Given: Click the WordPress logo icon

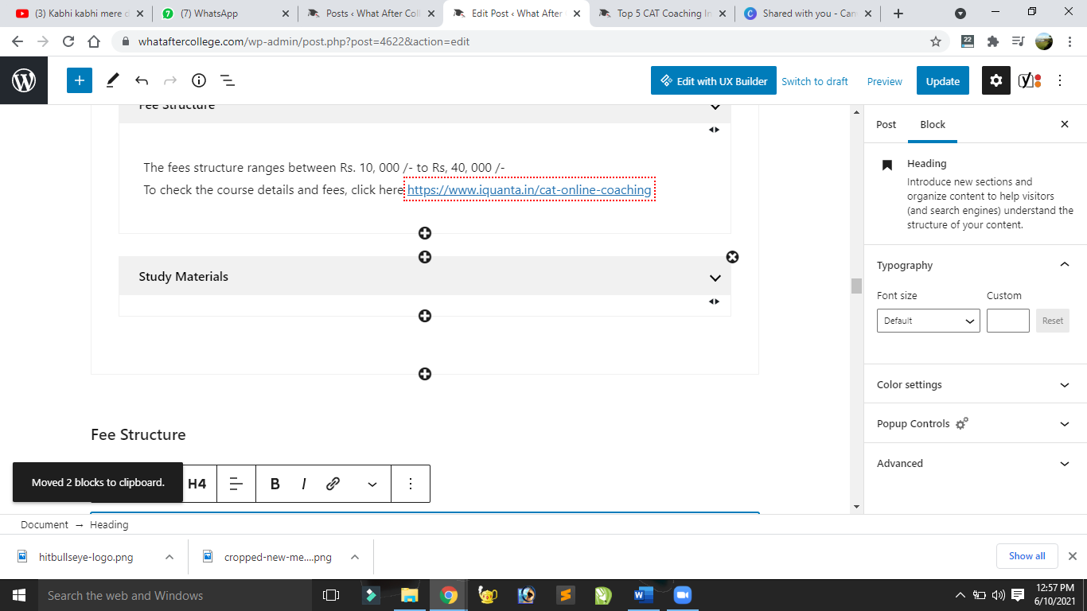Looking at the screenshot, I should coord(24,80).
